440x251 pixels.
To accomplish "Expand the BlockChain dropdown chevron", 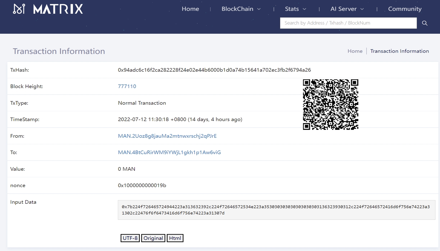I will coord(259,9).
